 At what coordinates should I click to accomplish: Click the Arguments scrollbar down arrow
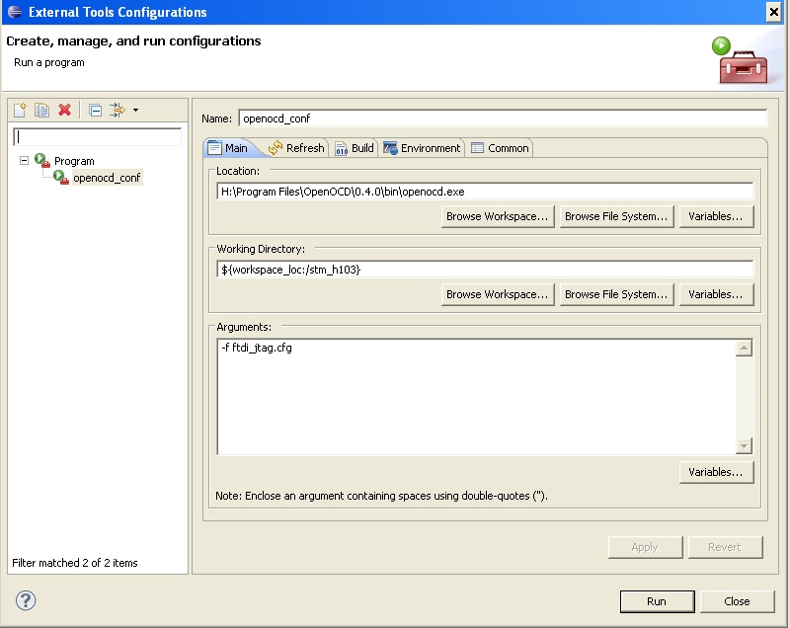point(744,445)
